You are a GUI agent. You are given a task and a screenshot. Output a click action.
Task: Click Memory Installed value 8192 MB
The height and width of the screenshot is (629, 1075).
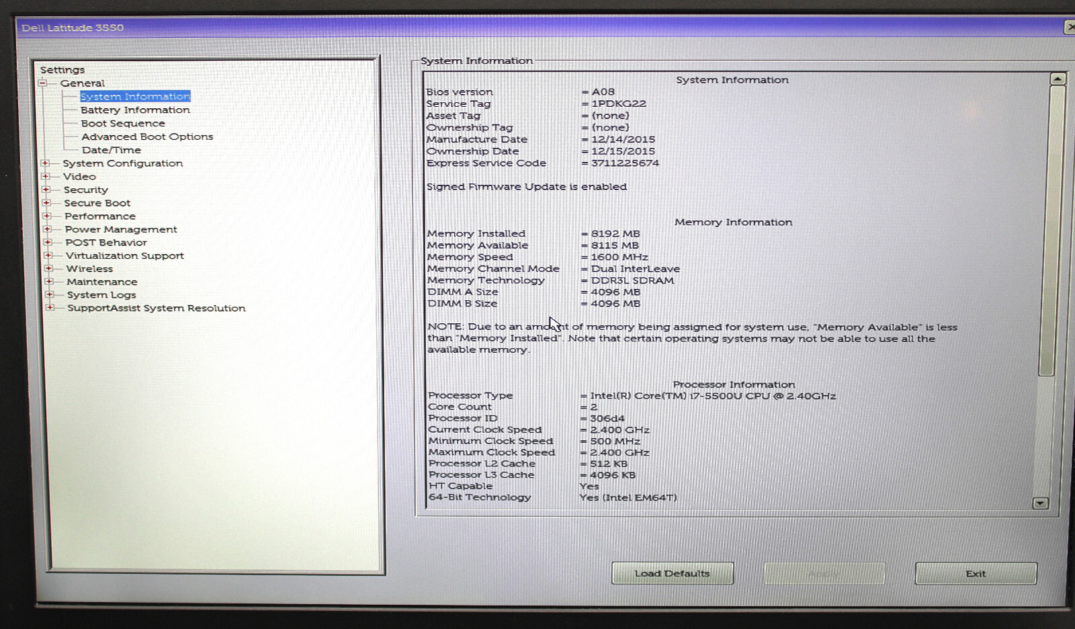(615, 234)
